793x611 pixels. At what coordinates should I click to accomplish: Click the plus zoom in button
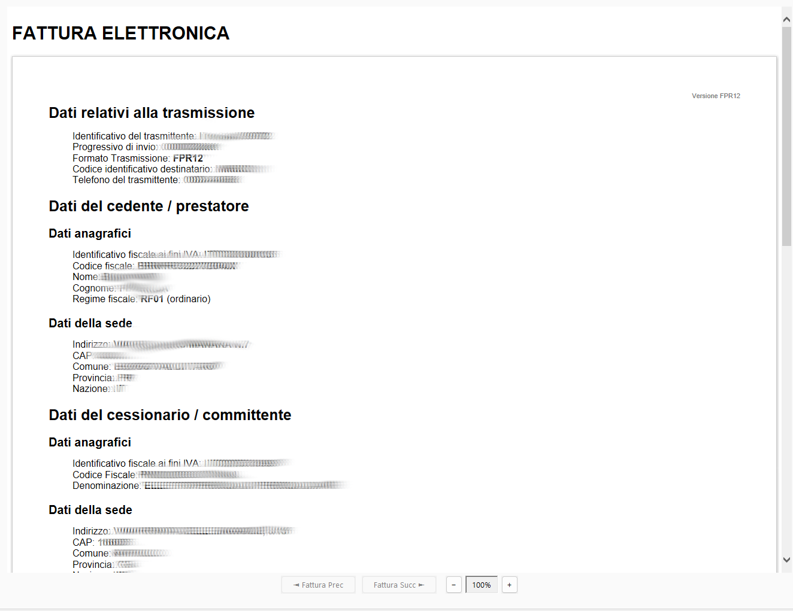click(x=509, y=585)
